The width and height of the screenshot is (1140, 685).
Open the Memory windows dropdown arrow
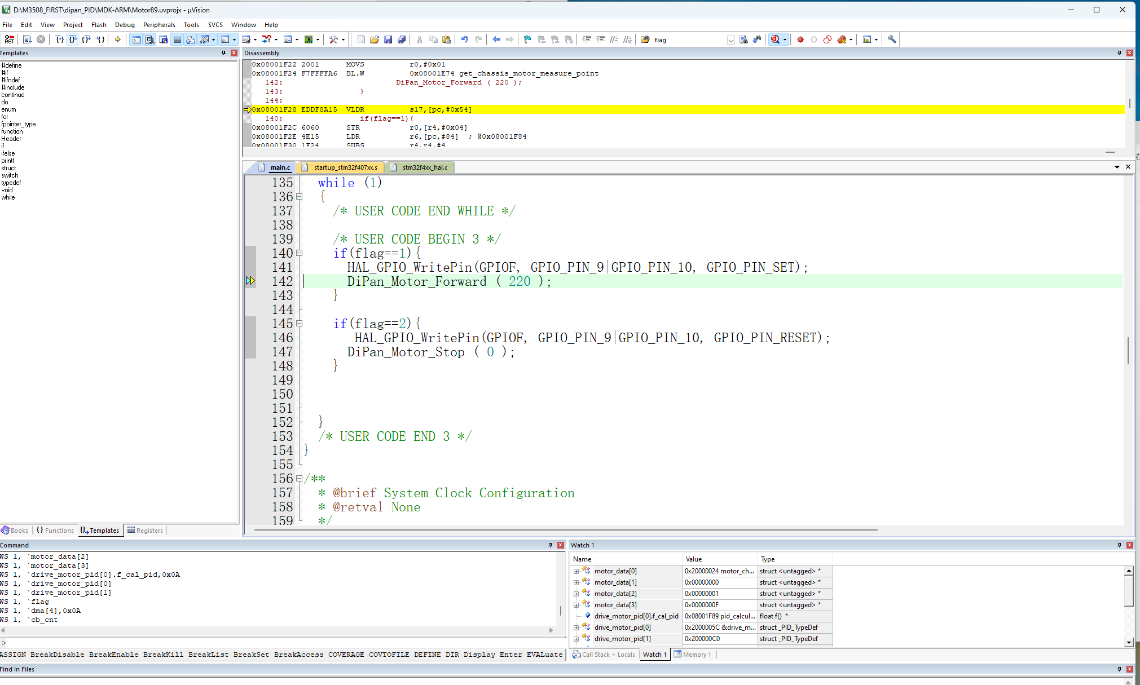pyautogui.click(x=234, y=39)
